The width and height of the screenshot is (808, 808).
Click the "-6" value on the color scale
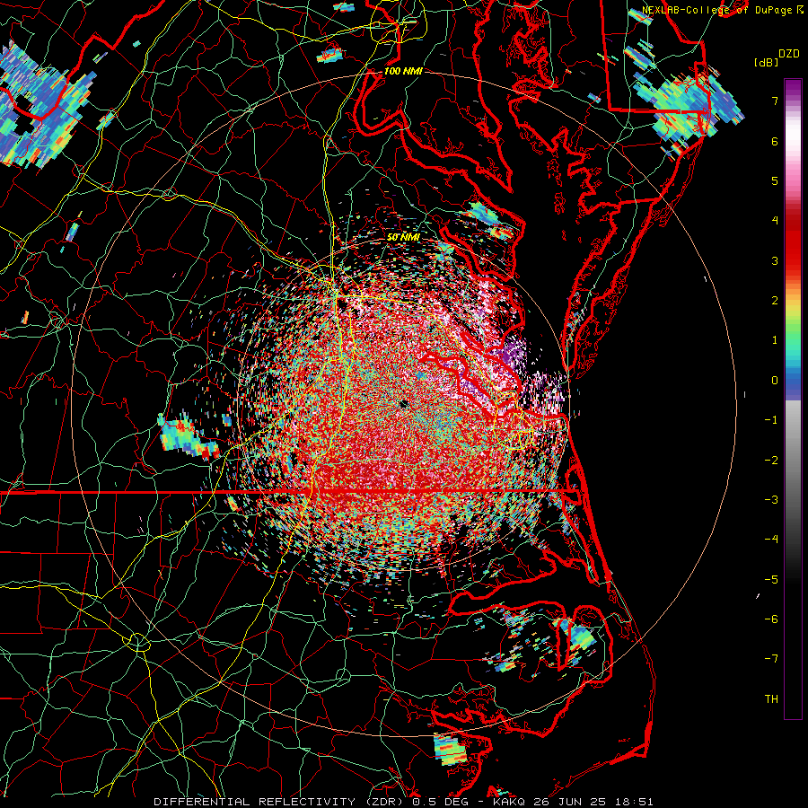coord(771,619)
